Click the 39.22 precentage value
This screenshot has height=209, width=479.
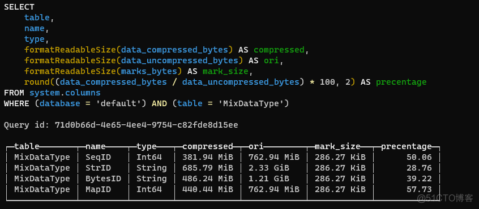[x=419, y=178]
